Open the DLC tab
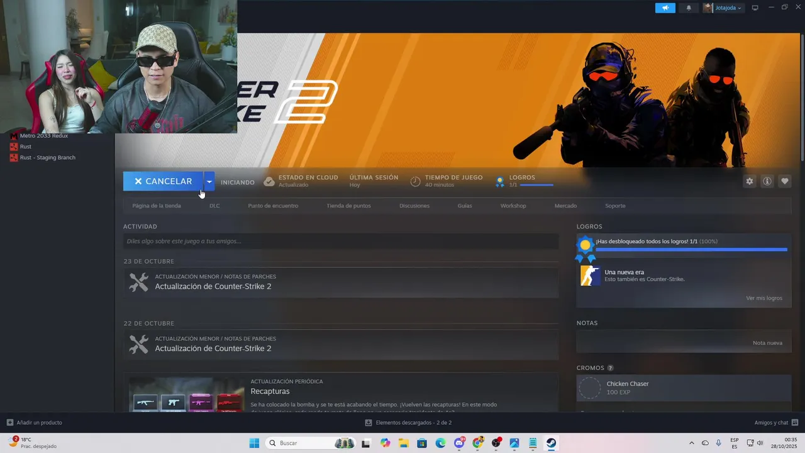Viewport: 805px width, 453px height. pyautogui.click(x=214, y=206)
